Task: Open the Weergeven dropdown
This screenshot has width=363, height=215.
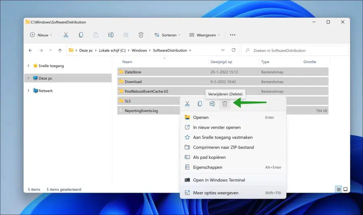Action: click(204, 35)
